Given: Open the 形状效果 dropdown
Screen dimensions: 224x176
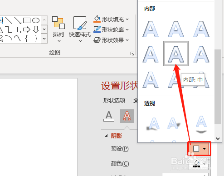Looking at the screenshot, I should tap(111, 40).
